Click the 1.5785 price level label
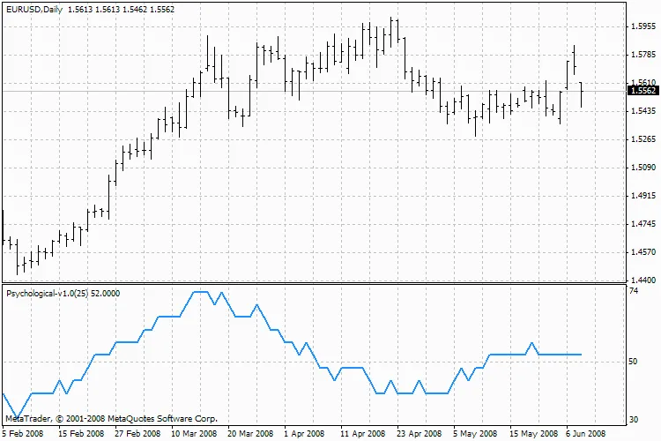 tap(642, 55)
